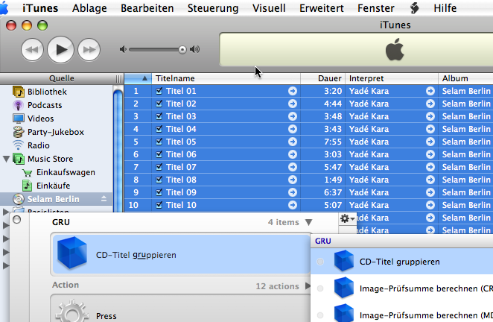Open the Apple menu
The height and width of the screenshot is (322, 493).
pyautogui.click(x=4, y=8)
